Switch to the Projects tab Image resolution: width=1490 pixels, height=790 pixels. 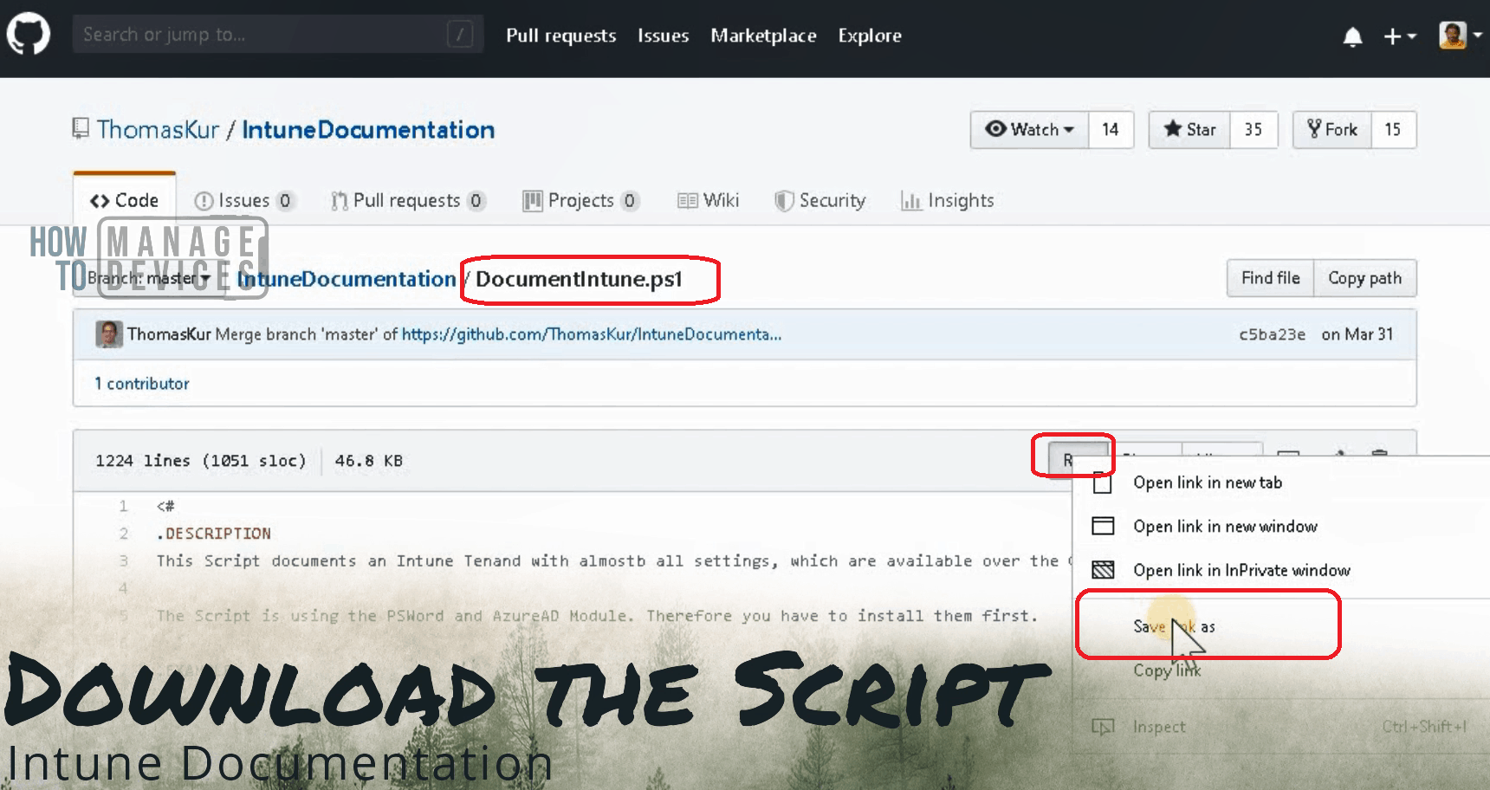(581, 201)
